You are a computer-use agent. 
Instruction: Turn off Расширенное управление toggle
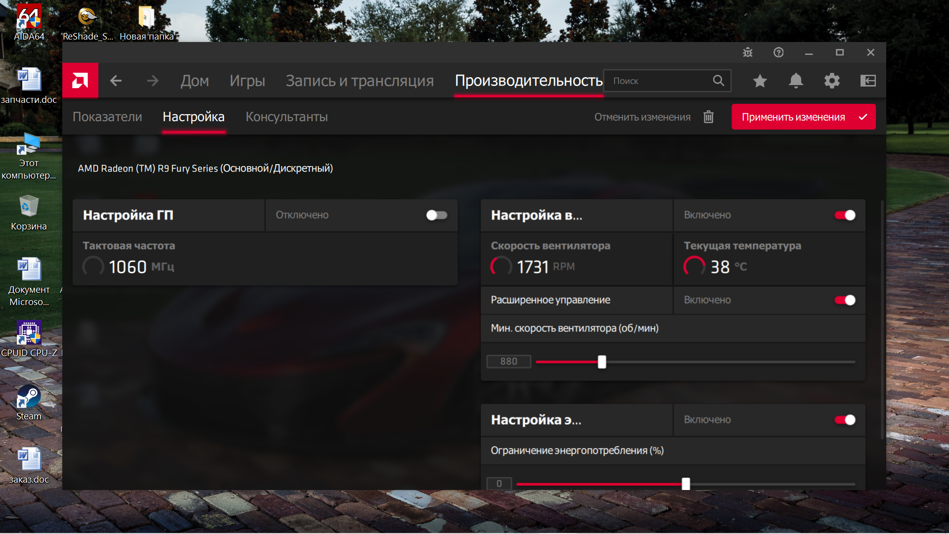(x=845, y=300)
